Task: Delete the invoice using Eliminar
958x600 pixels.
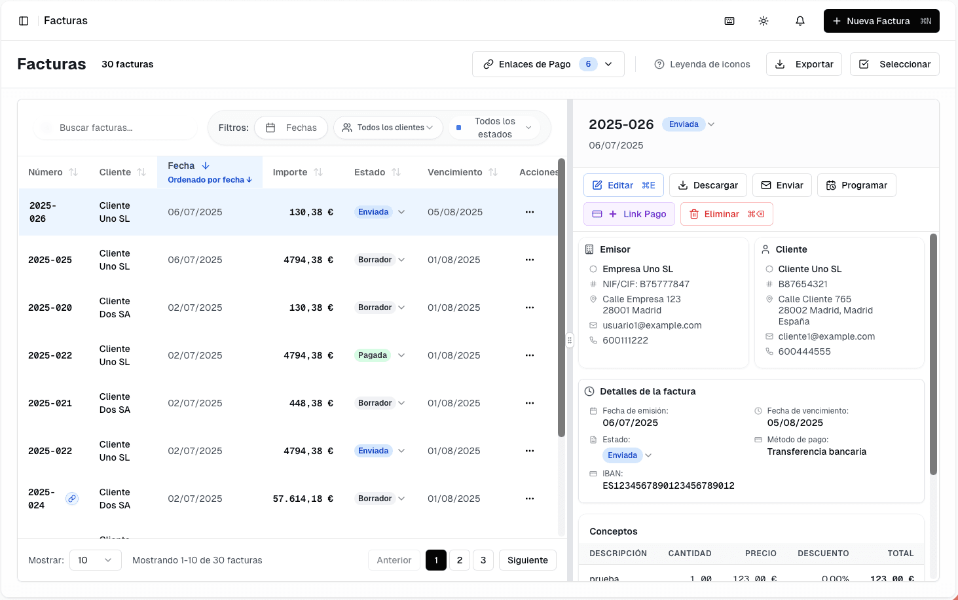Action: coord(726,214)
